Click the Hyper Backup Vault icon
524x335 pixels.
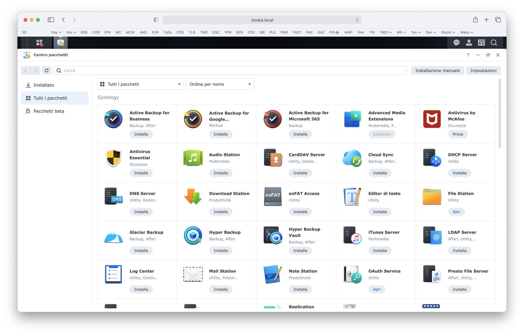click(273, 236)
